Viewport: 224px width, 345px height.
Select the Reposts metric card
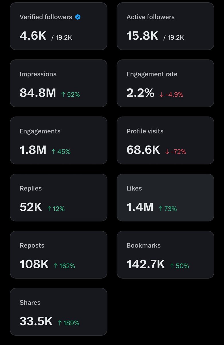[x=58, y=254]
